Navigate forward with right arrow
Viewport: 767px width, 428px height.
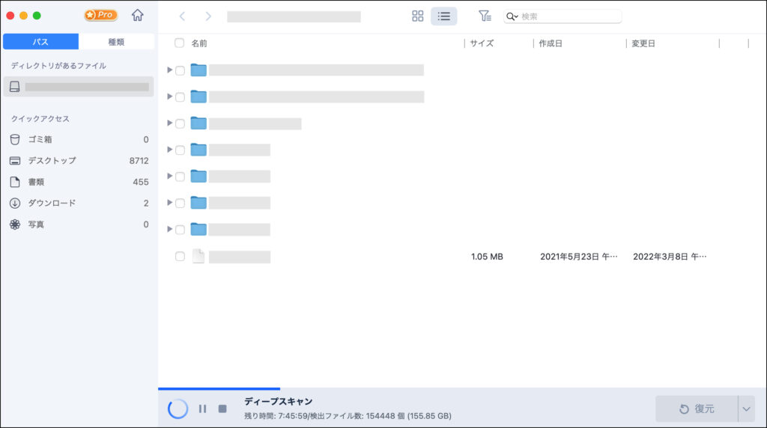click(208, 16)
